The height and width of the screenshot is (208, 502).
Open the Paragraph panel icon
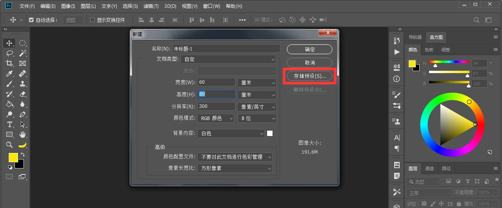(397, 149)
